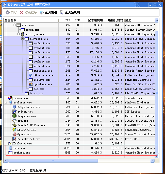Click the 內容 (properties) gear icon

[x=8, y=12]
